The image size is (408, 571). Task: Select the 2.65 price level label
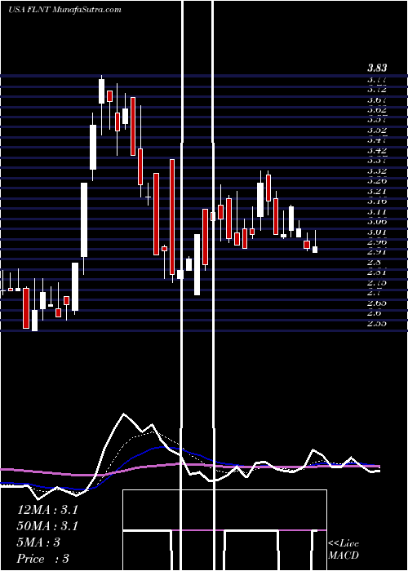tap(377, 303)
